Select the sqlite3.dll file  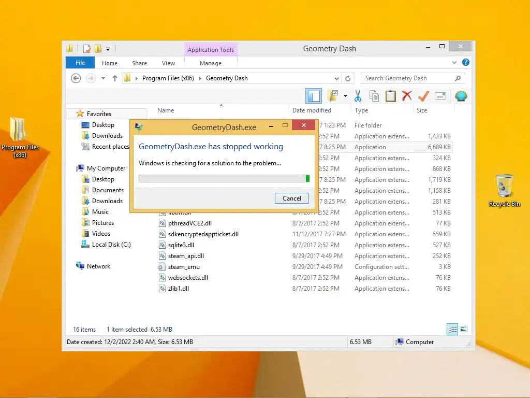click(181, 245)
